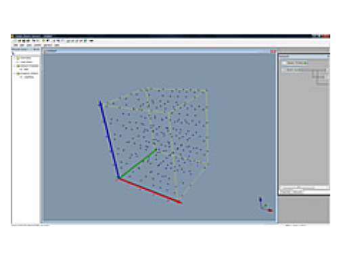Click the green Y axis line in viewport
341x260 pixels.
137,164
